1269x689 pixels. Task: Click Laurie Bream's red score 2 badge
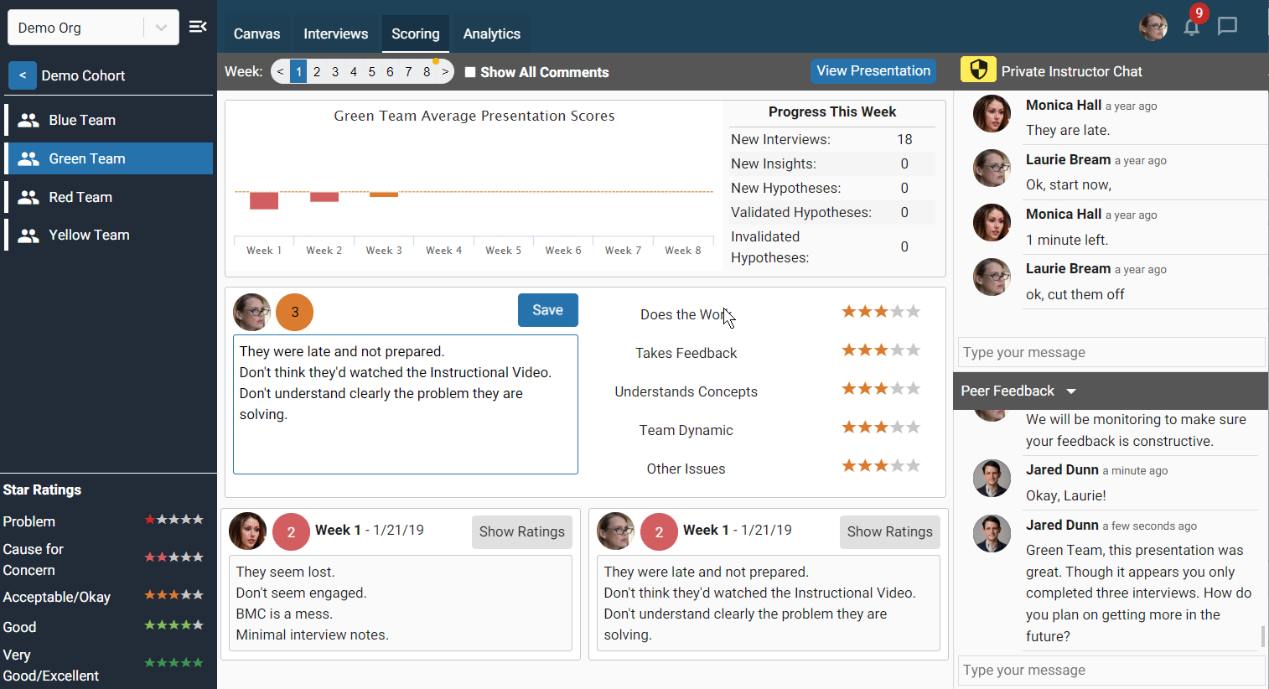tap(659, 531)
